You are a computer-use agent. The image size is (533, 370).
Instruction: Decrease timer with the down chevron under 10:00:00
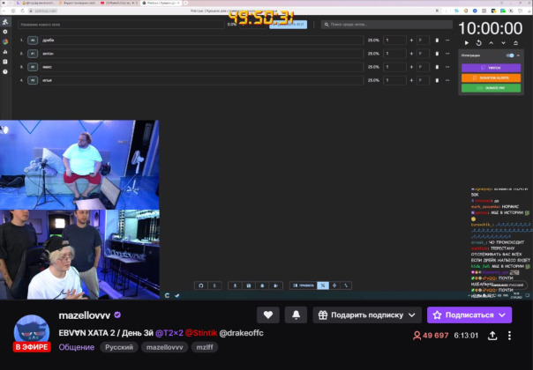(503, 43)
